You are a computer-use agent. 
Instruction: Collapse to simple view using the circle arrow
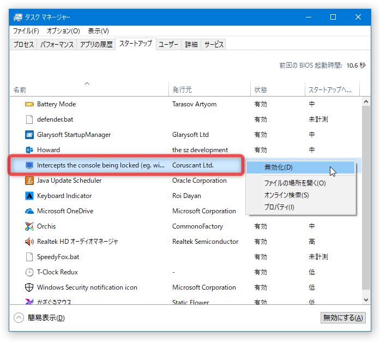point(19,318)
